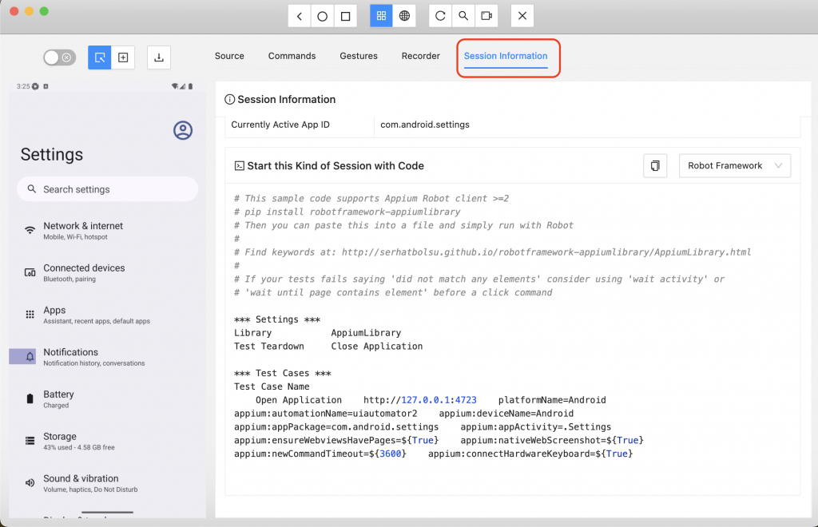Tap the device Home circle icon

(x=323, y=16)
